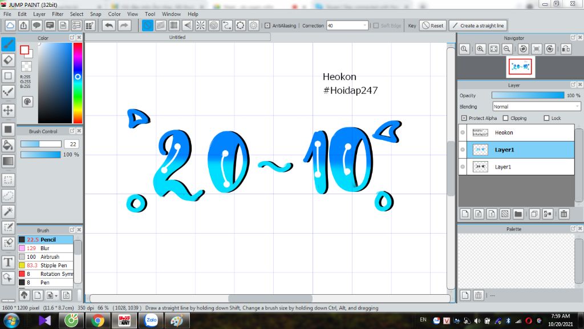Open the Blending mode dropdown
The height and width of the screenshot is (329, 584).
(536, 106)
